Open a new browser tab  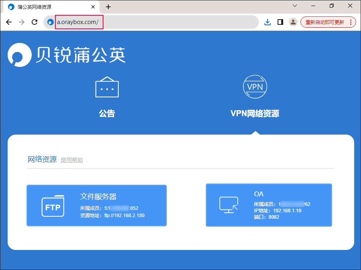[108, 7]
